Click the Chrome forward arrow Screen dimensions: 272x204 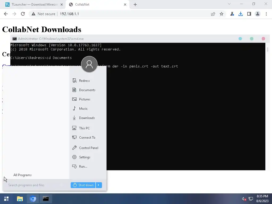point(14,14)
